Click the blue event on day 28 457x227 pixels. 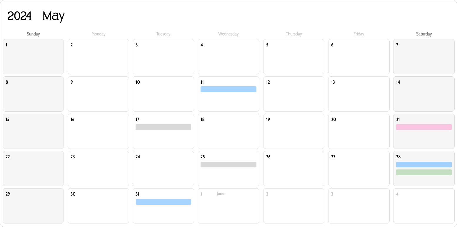pyautogui.click(x=424, y=164)
